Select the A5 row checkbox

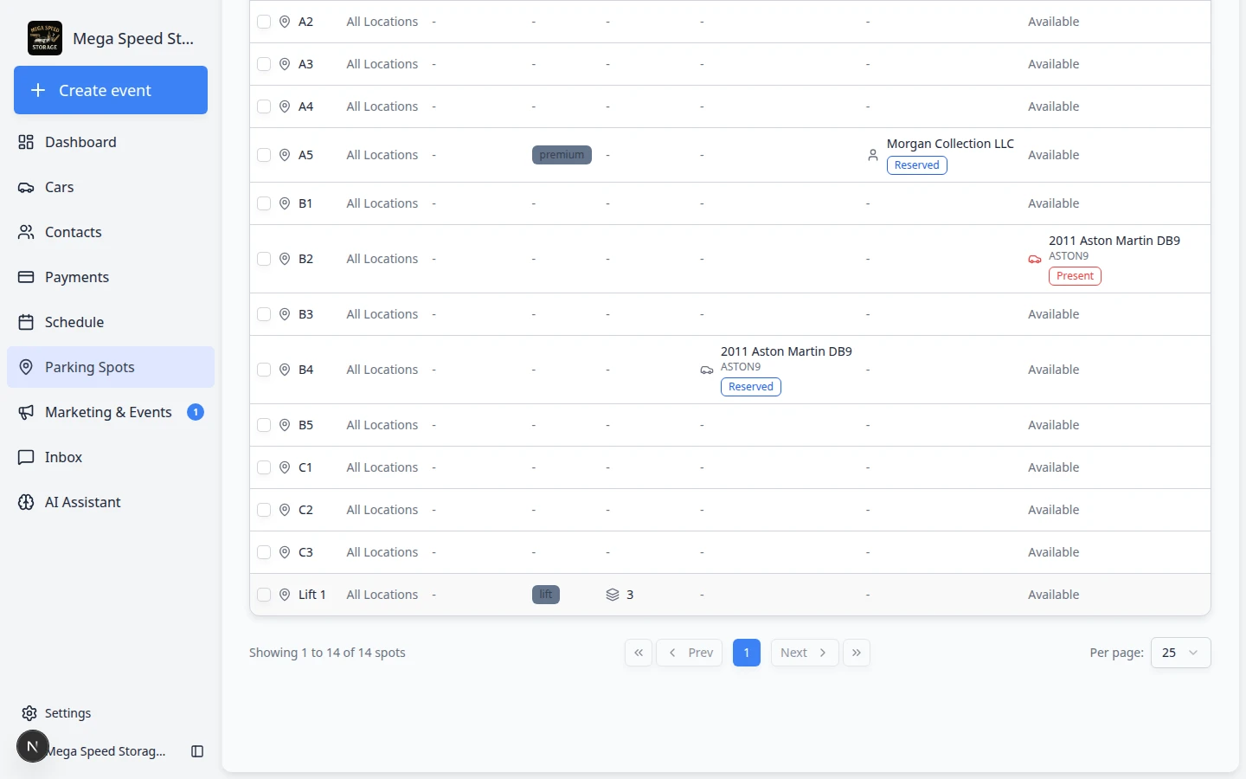[264, 155]
